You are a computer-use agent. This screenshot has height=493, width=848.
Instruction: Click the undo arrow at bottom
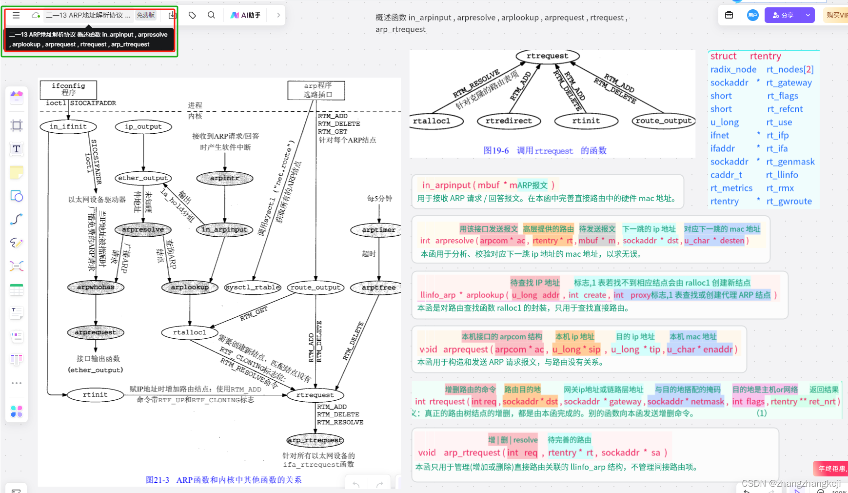pos(356,484)
